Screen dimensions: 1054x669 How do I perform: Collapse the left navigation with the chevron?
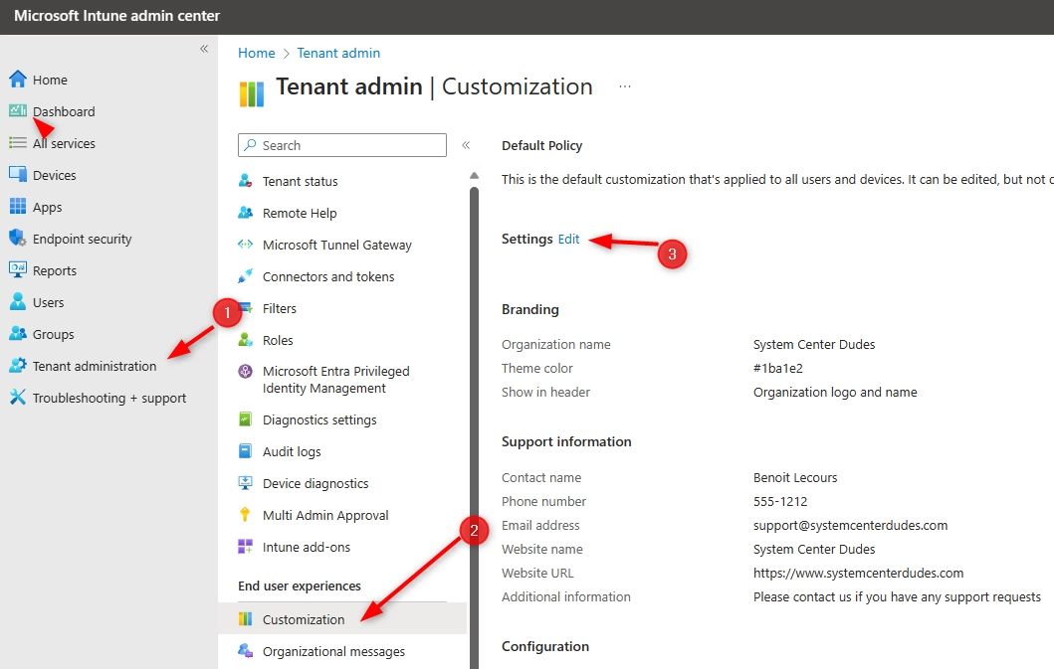click(204, 48)
